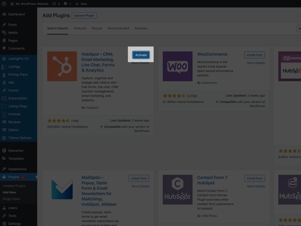Image resolution: width=301 pixels, height=226 pixels.
Task: Open Installed Plugins submenu item
Action: [x=14, y=186]
